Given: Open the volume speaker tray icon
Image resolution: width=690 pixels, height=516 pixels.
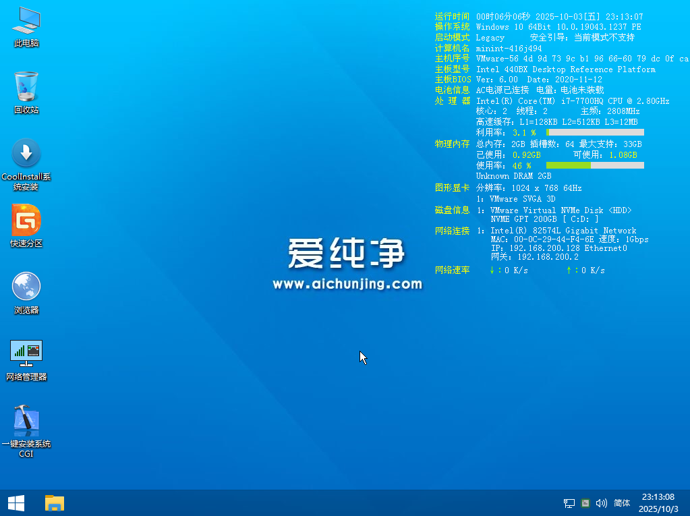Looking at the screenshot, I should [x=602, y=503].
